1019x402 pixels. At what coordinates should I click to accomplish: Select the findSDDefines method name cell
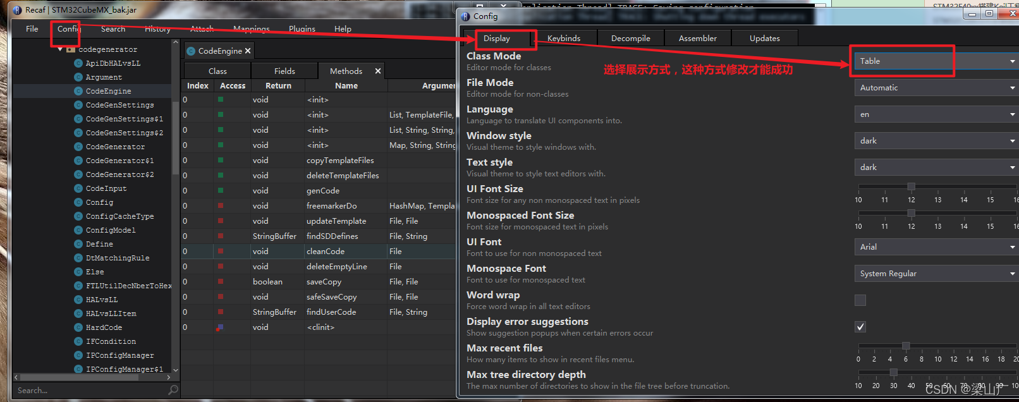point(346,236)
